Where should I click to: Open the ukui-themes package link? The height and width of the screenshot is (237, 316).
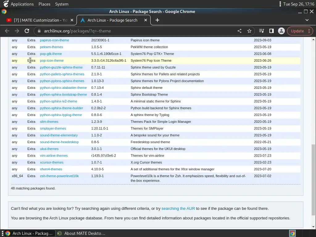coord(49,149)
